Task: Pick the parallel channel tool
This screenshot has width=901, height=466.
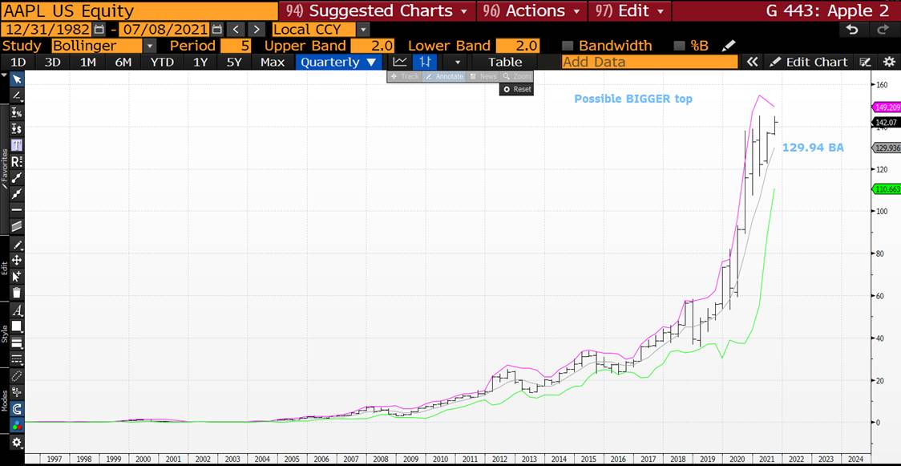Action: click(17, 226)
